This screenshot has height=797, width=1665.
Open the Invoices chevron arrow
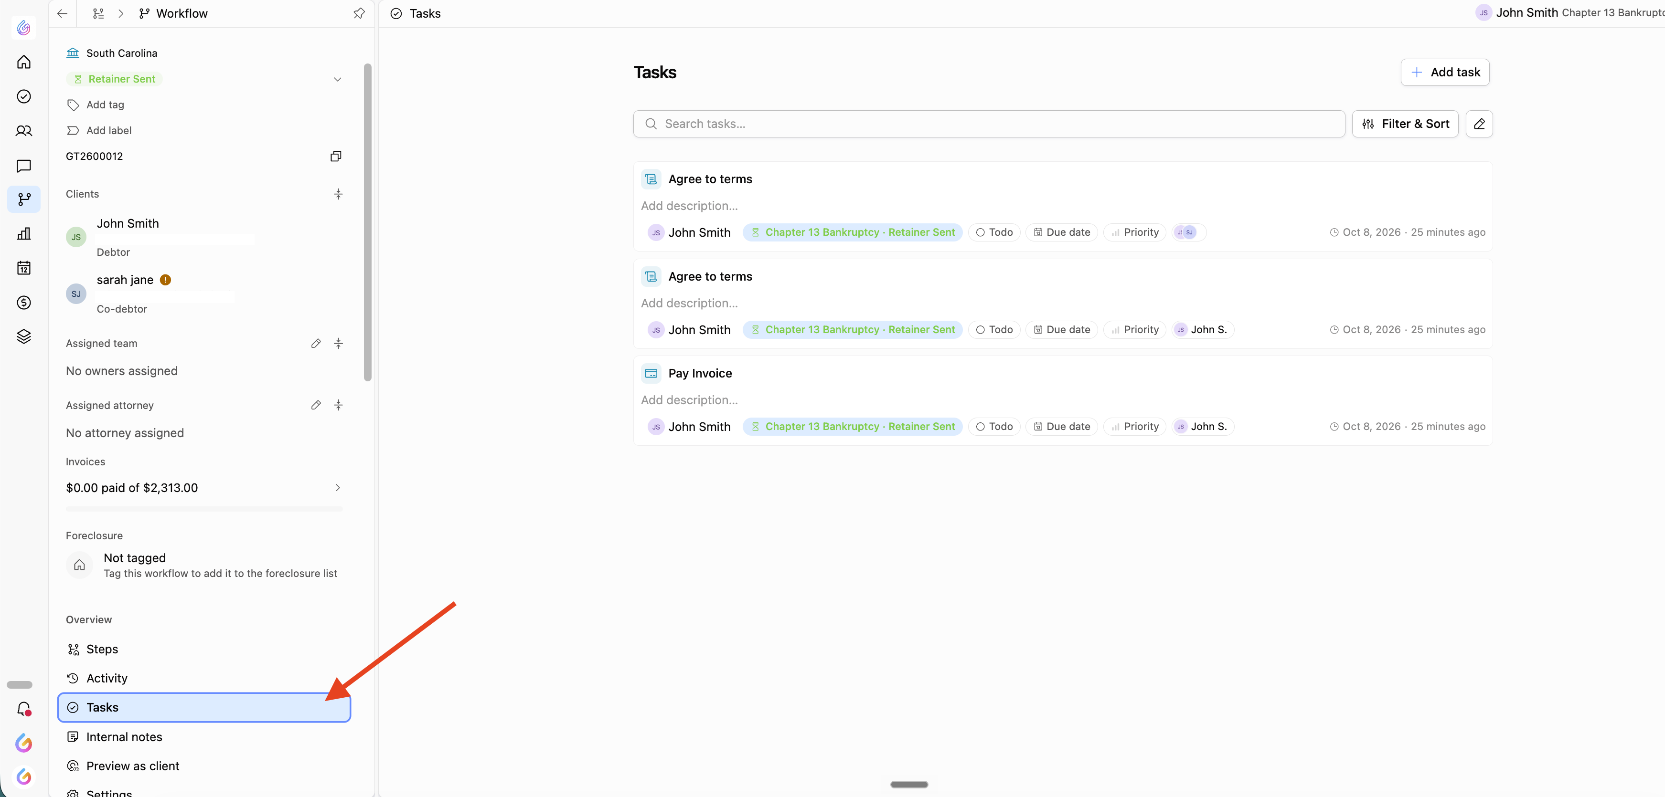click(x=337, y=488)
